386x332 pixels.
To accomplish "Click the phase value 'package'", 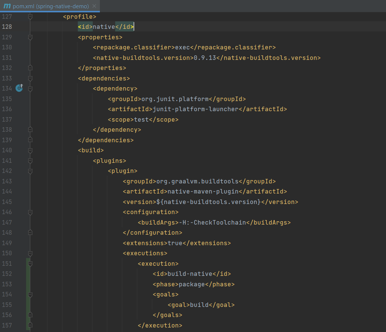I will [192, 284].
